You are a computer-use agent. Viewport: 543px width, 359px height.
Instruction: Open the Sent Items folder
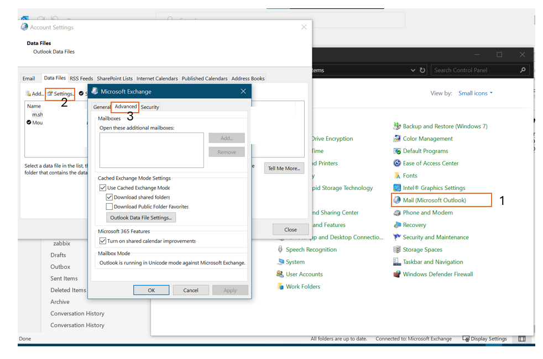[64, 279]
